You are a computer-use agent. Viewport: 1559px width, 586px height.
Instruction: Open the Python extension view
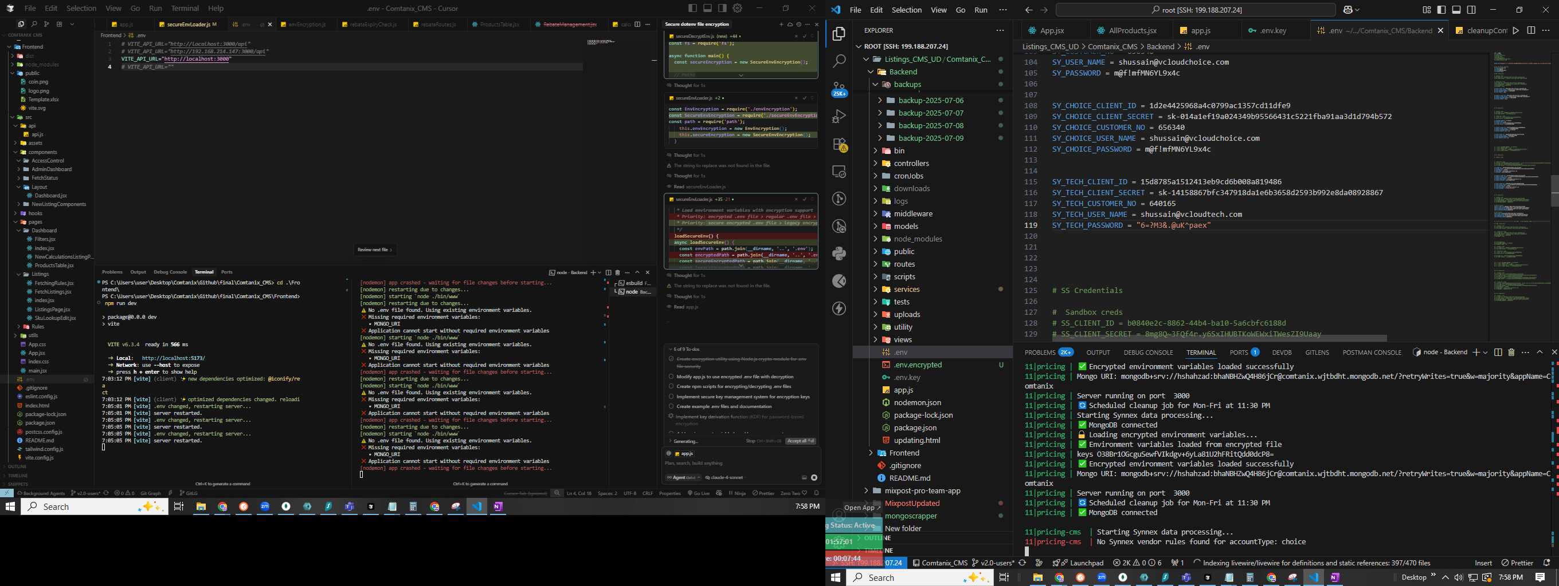839,254
